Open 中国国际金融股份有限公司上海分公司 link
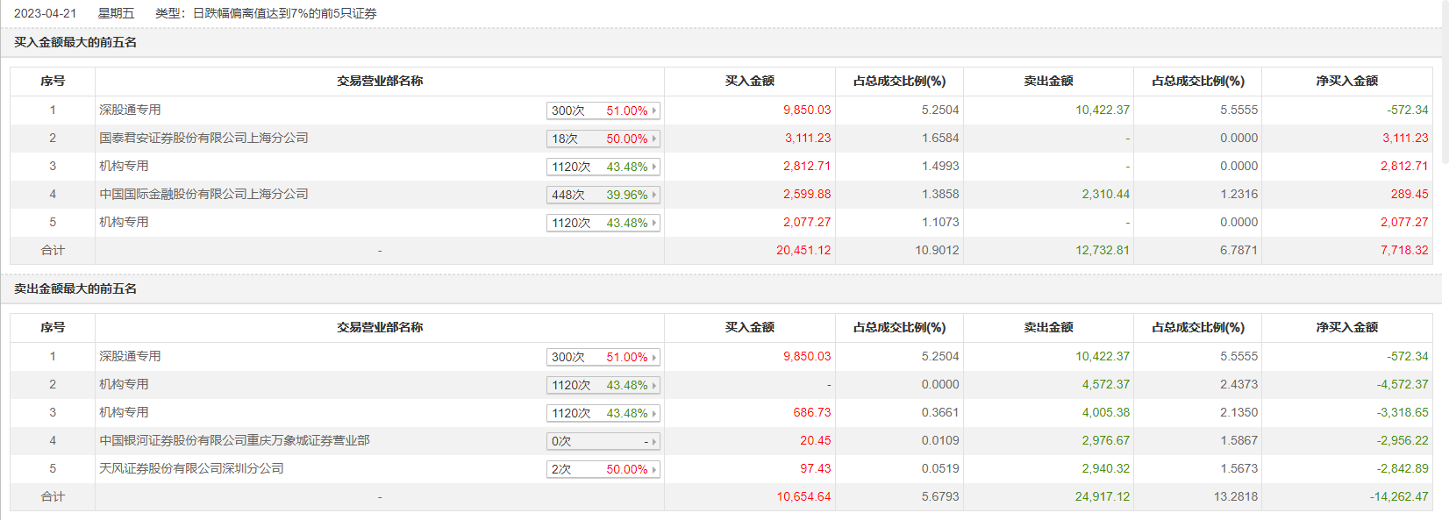 203,194
